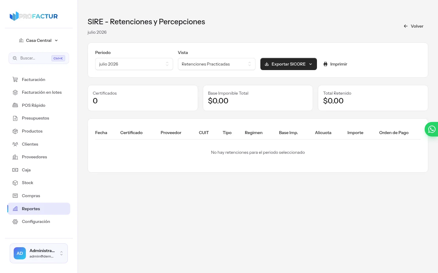Click the ProFactur logo
Screen dimensions: 438x273
(34, 16)
